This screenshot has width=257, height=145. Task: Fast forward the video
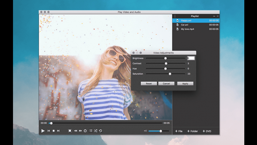pyautogui.click(x=80, y=131)
